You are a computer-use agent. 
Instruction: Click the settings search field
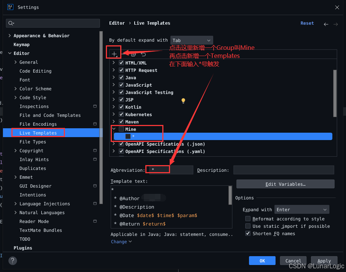(53, 23)
